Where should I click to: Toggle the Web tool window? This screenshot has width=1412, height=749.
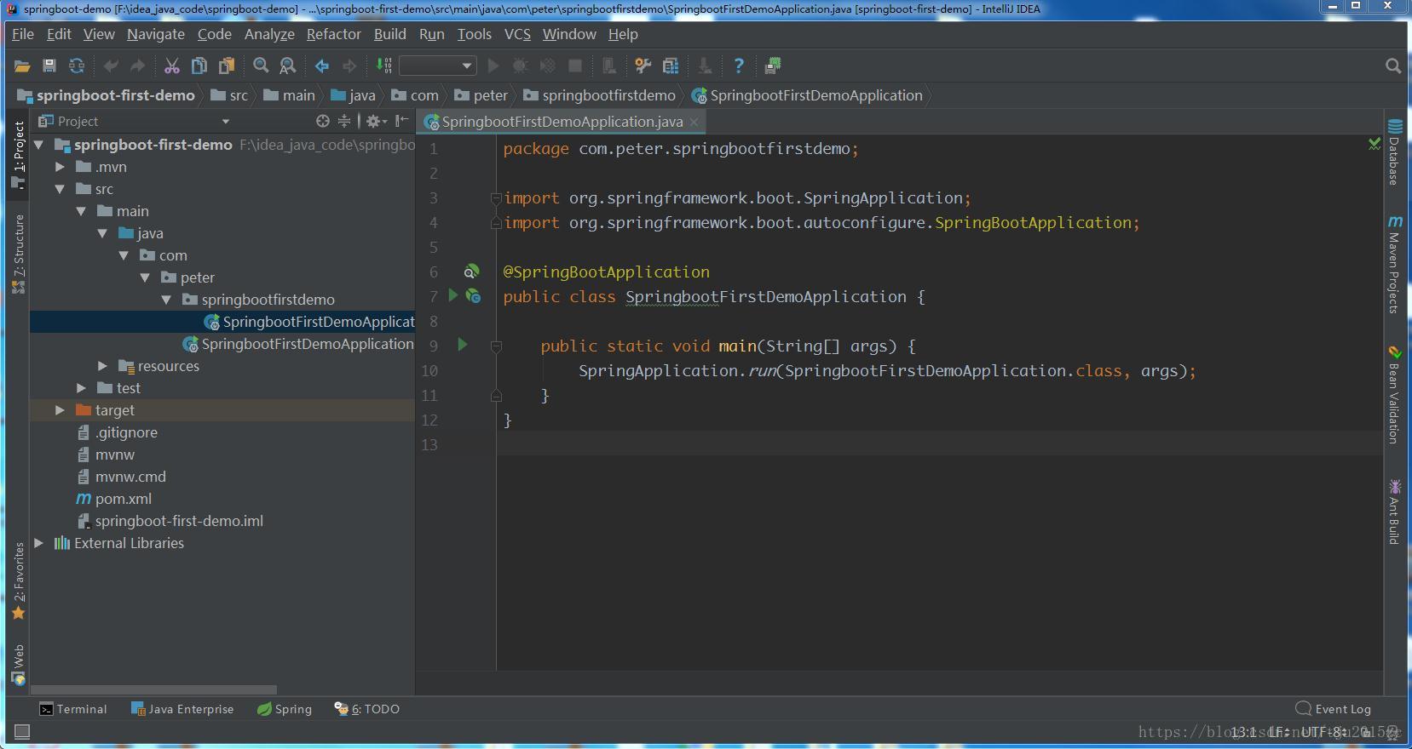coord(18,664)
